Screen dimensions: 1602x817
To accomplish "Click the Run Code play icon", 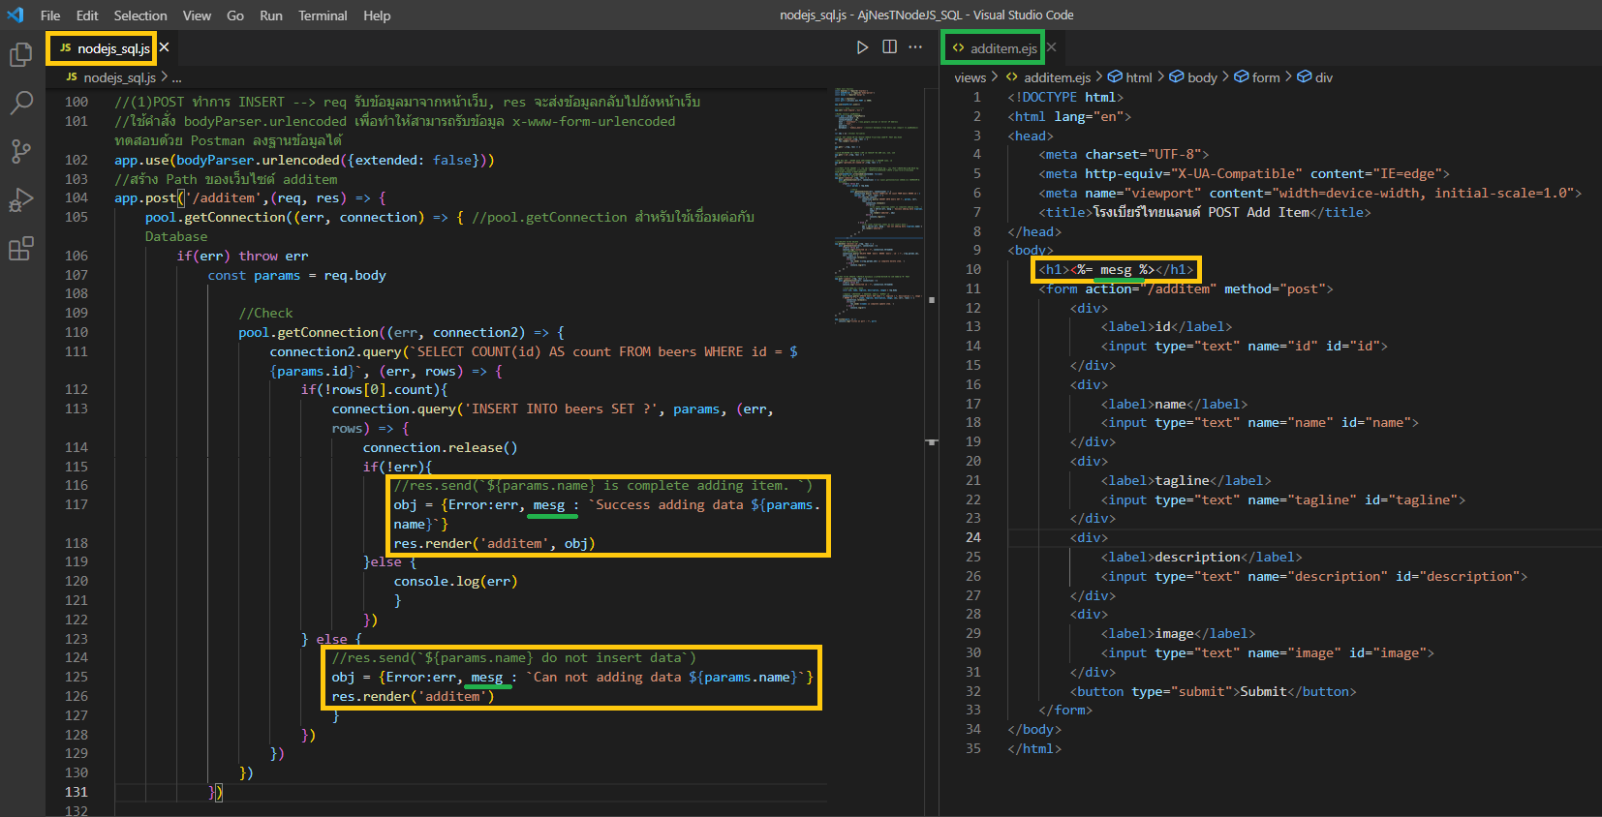I will 862,47.
